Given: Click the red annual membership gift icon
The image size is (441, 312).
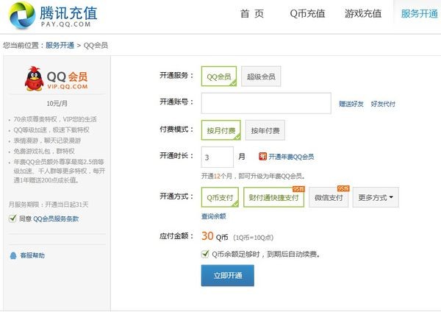Looking at the screenshot, I should coord(262,157).
